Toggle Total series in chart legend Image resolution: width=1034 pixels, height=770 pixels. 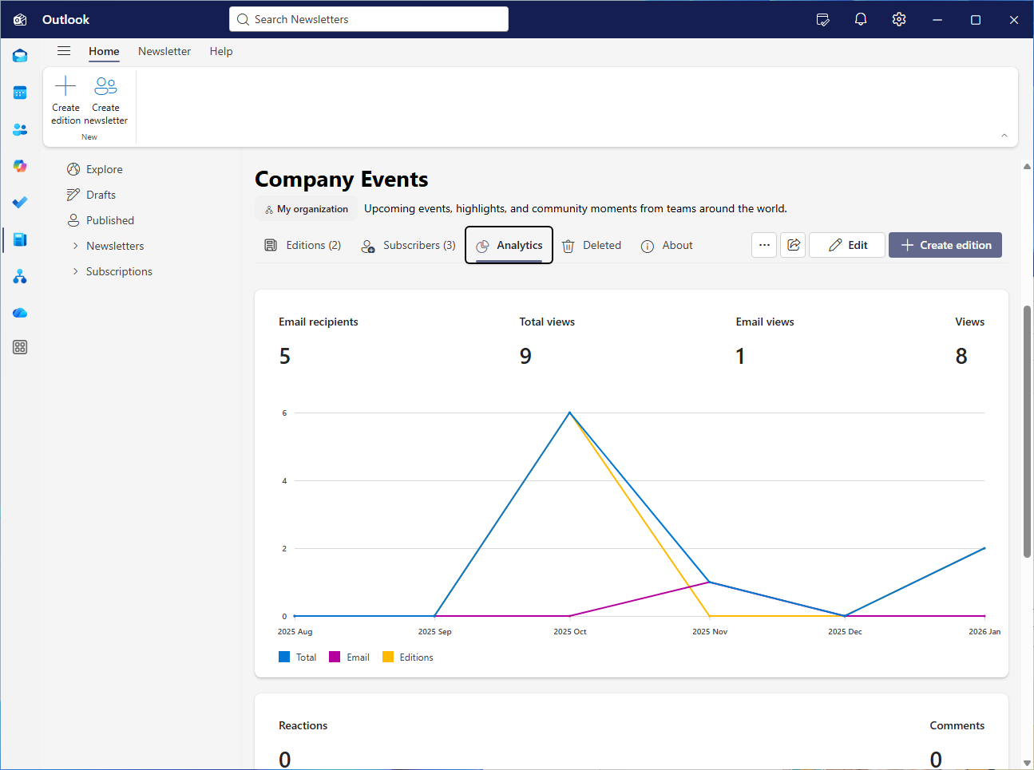297,657
